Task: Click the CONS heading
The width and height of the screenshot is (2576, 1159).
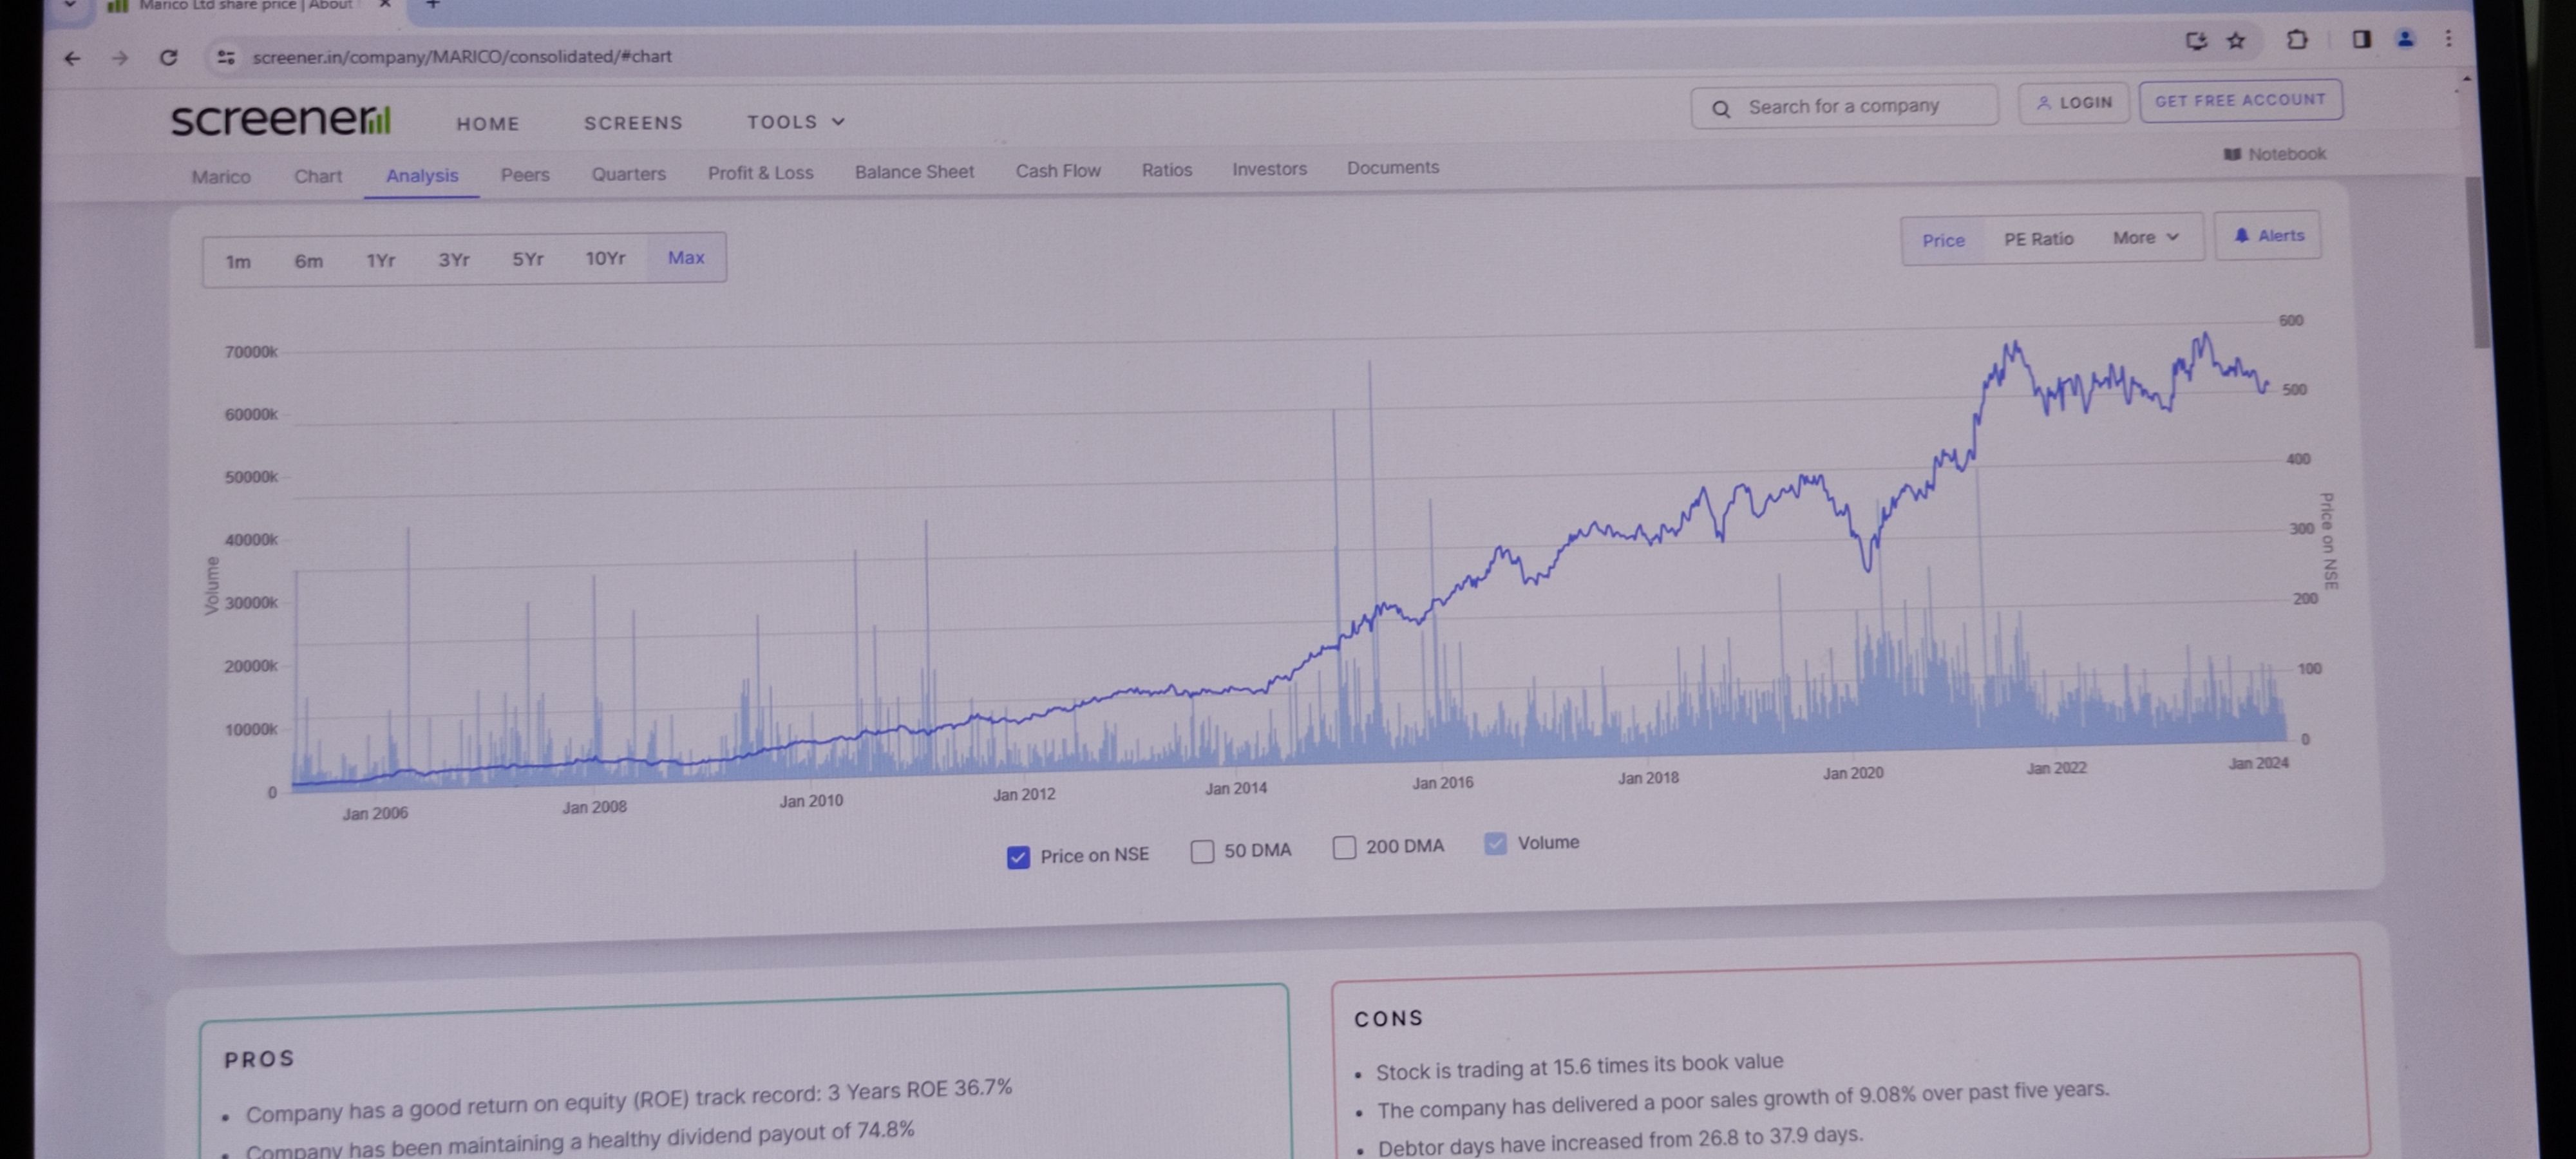Action: 1388,1019
